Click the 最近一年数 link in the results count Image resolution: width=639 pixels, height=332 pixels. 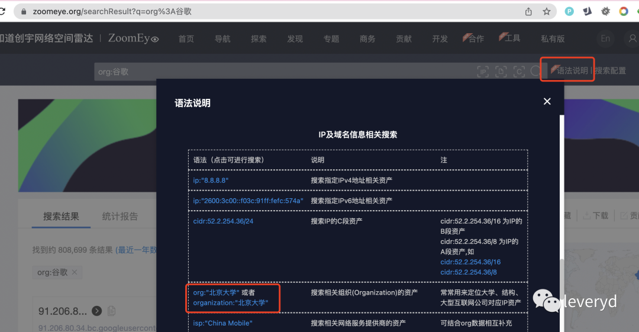135,250
